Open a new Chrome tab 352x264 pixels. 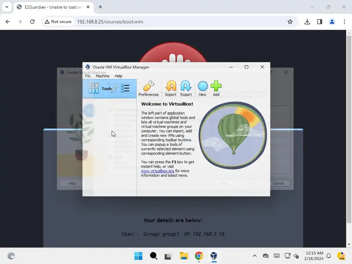pos(100,7)
